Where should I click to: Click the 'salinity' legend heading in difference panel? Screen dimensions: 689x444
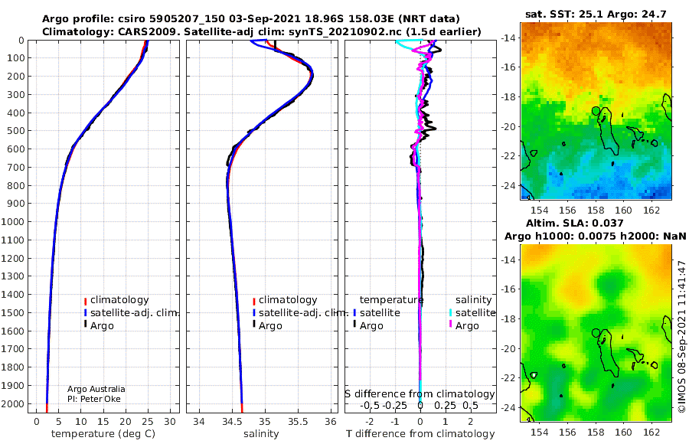coord(473,300)
